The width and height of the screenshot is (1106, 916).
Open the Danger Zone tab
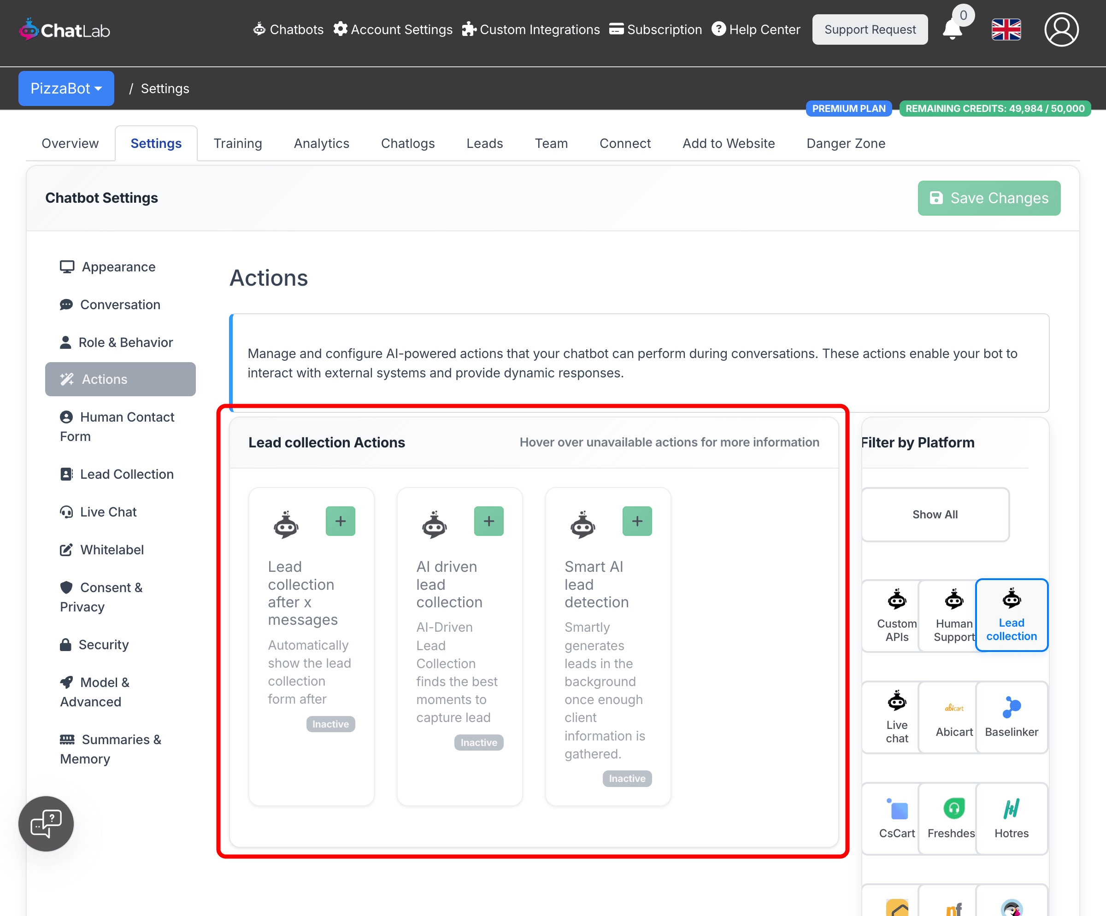845,143
